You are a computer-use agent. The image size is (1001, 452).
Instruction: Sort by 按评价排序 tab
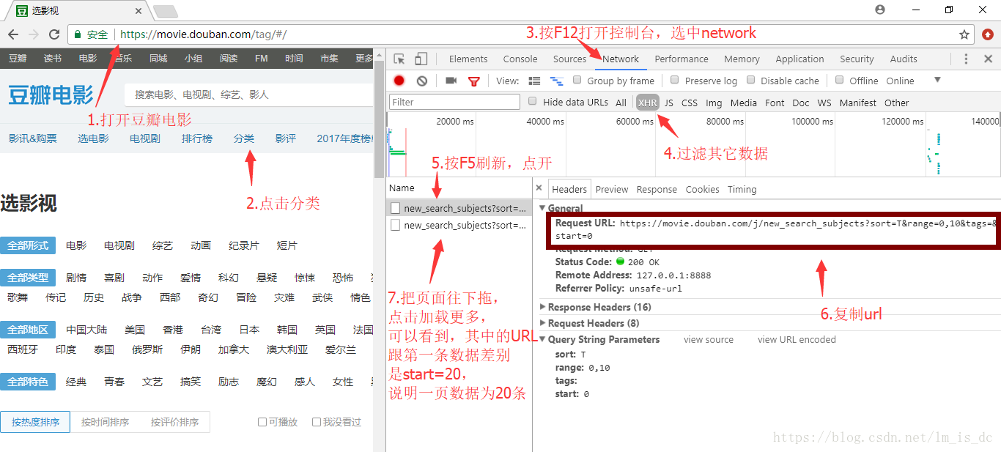(174, 422)
